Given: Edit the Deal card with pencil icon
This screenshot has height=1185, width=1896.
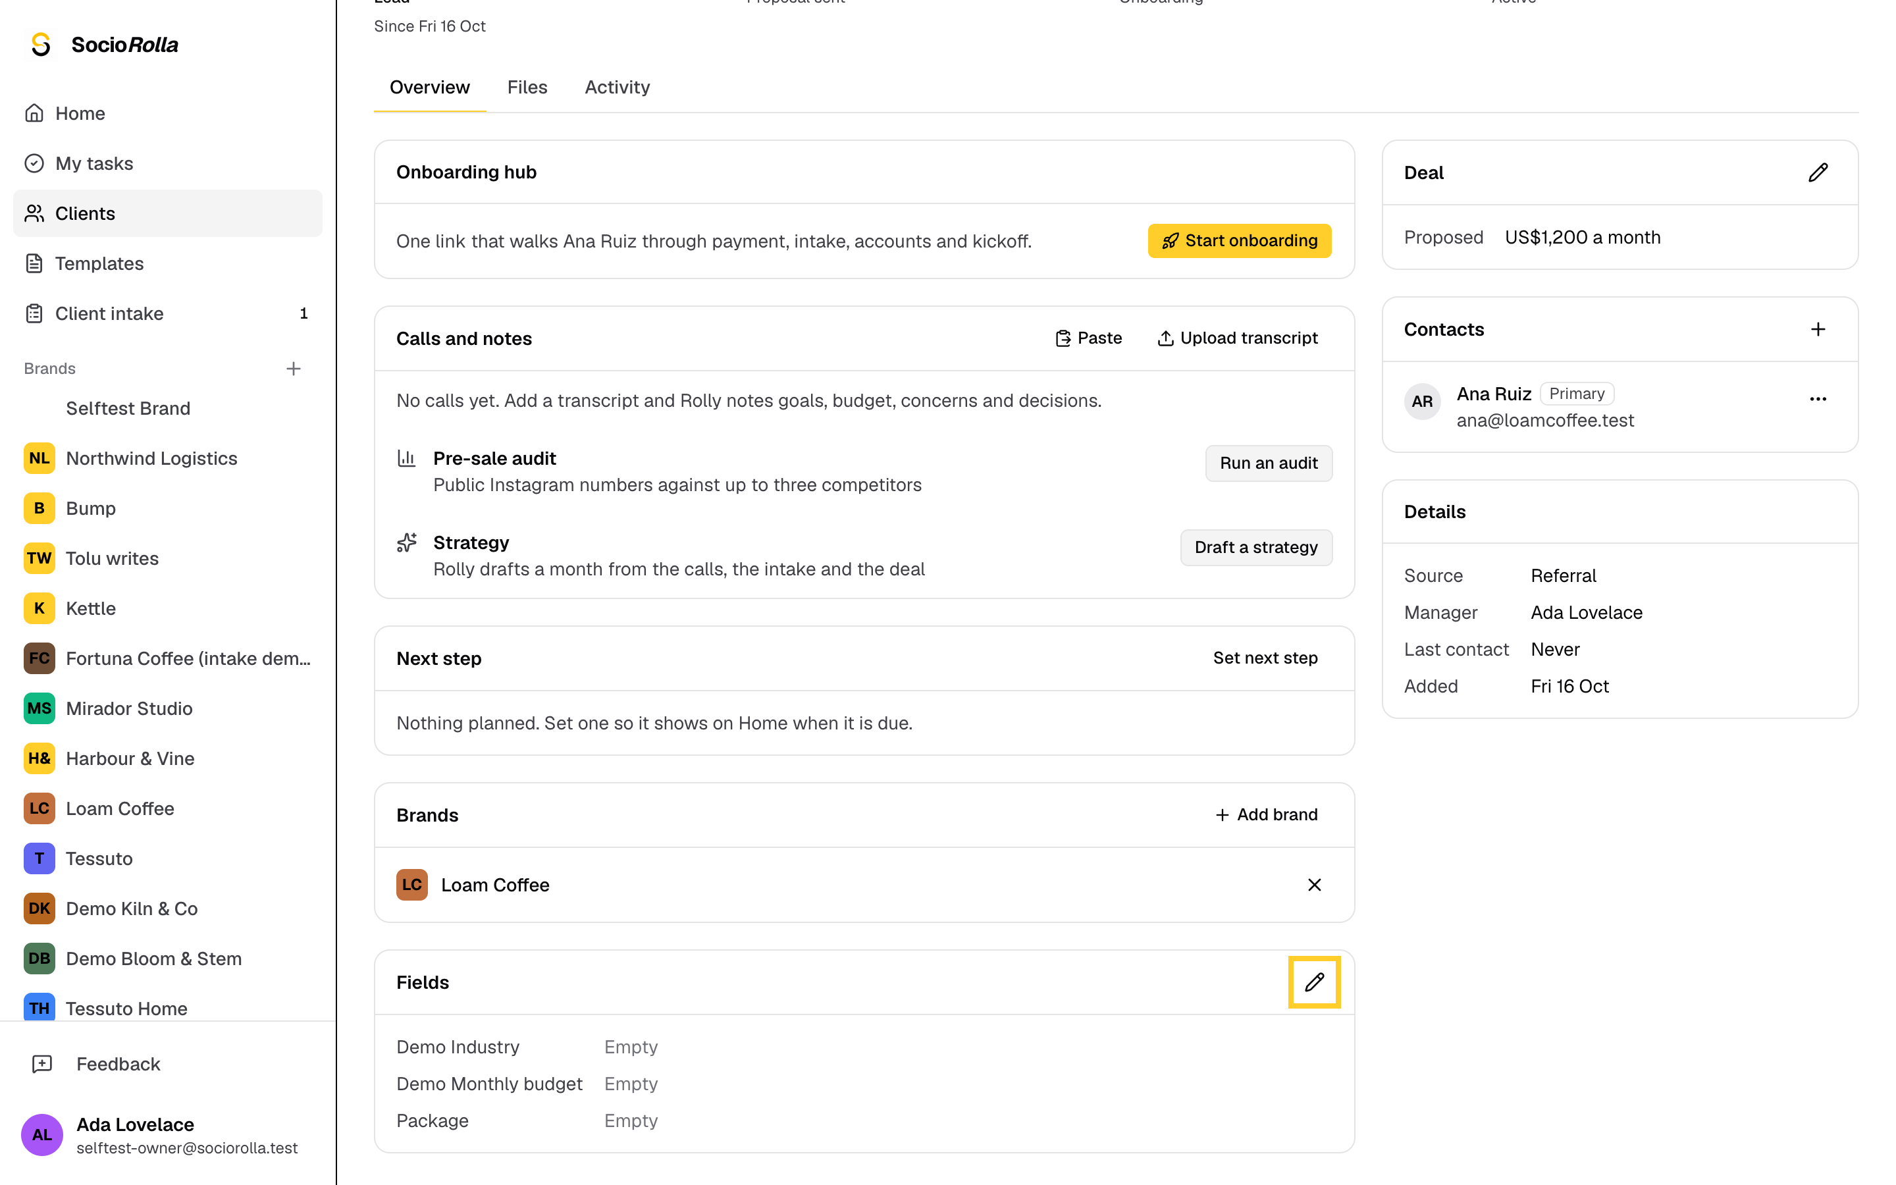Looking at the screenshot, I should coord(1818,172).
